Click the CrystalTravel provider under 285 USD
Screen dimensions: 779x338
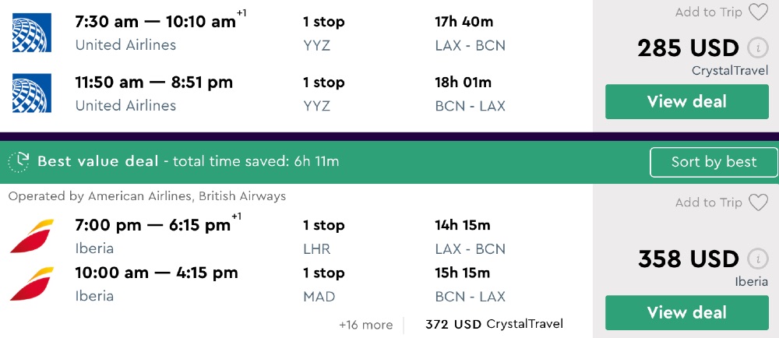(x=730, y=71)
